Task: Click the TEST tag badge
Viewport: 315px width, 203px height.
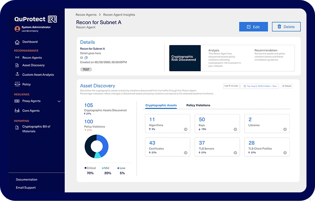Action: (x=86, y=69)
